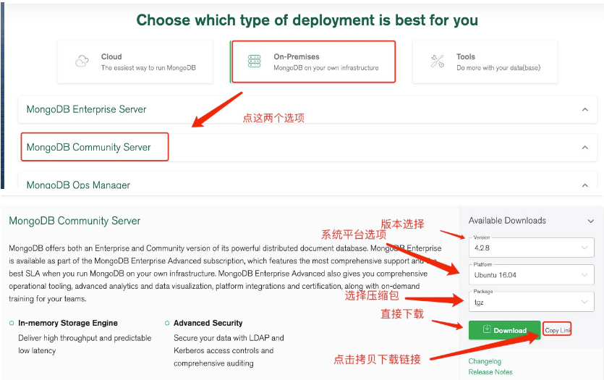Select the Cloud deployment card
This screenshot has width=604, height=380.
click(x=135, y=62)
